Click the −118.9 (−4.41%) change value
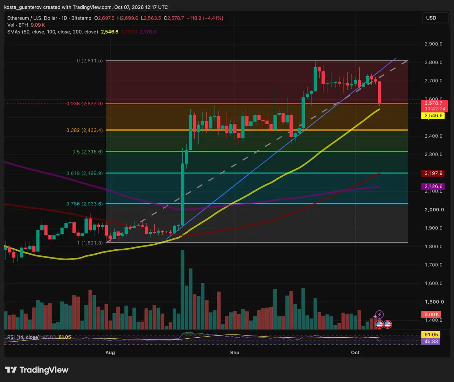 click(205, 18)
